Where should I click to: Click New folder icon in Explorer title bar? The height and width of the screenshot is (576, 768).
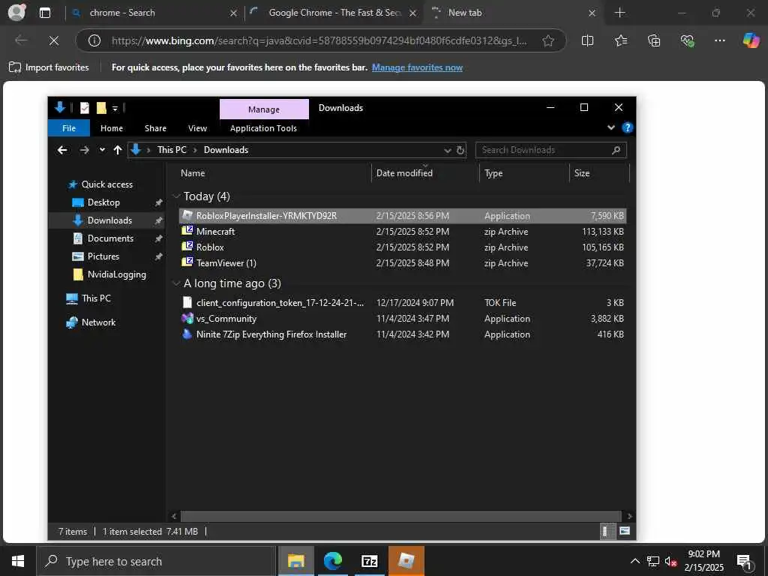[x=101, y=108]
